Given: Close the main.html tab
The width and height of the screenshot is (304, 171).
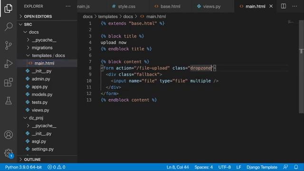Looking at the screenshot, I should (271, 6).
